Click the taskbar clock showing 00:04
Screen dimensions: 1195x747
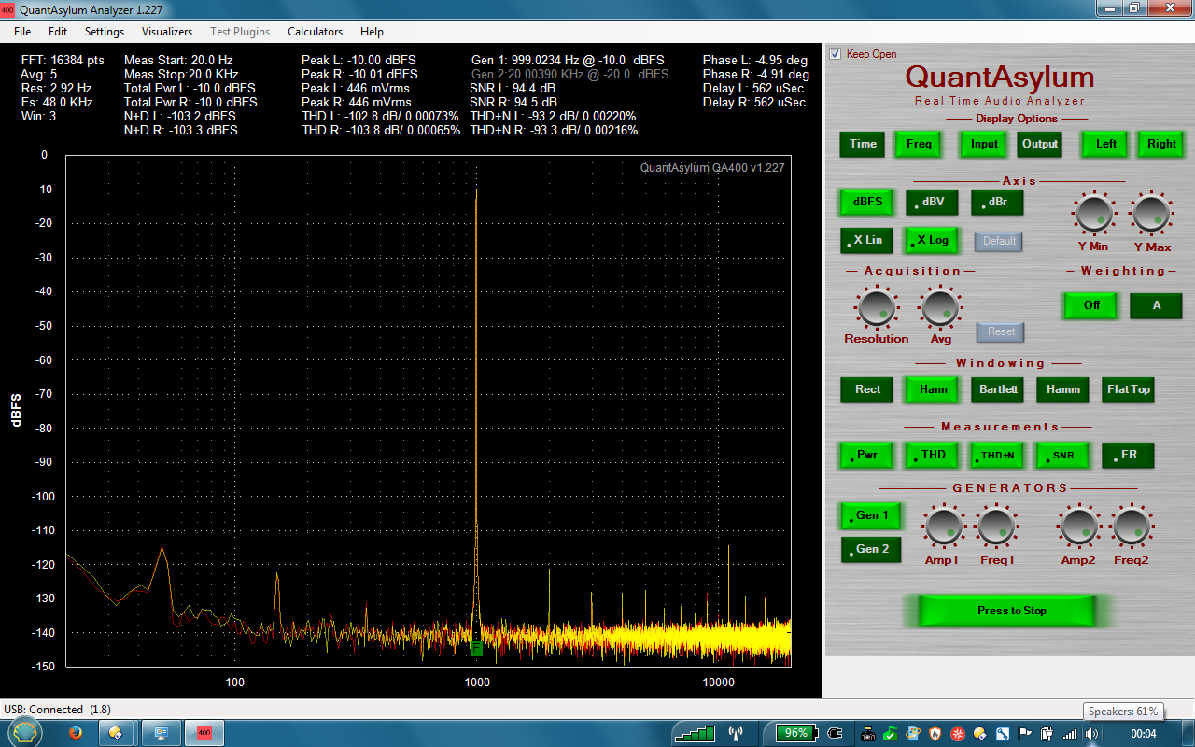click(1143, 734)
